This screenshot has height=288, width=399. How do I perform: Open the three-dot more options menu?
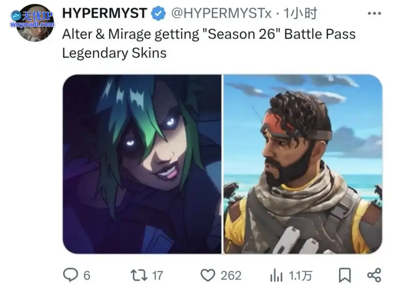374,14
